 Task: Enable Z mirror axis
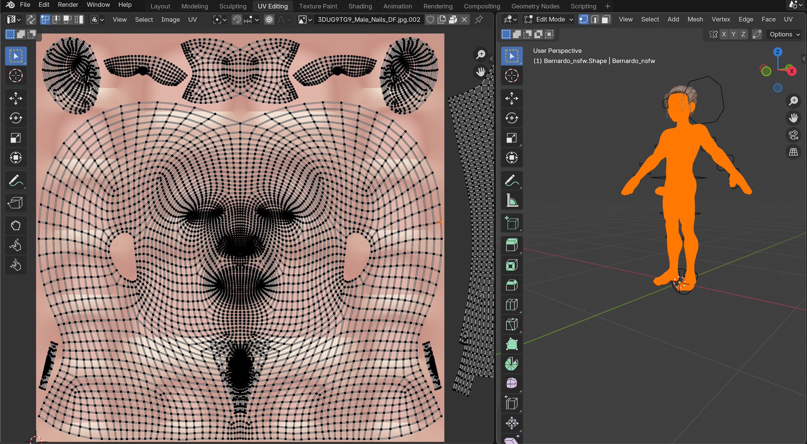coord(743,34)
